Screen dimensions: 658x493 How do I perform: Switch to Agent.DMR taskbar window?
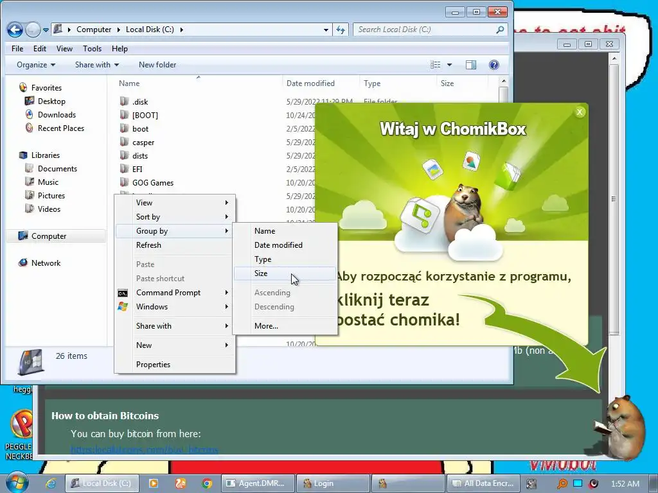pyautogui.click(x=256, y=483)
